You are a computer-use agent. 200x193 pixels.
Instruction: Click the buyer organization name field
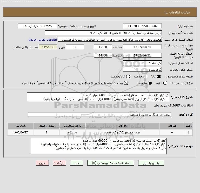(x=103, y=33)
